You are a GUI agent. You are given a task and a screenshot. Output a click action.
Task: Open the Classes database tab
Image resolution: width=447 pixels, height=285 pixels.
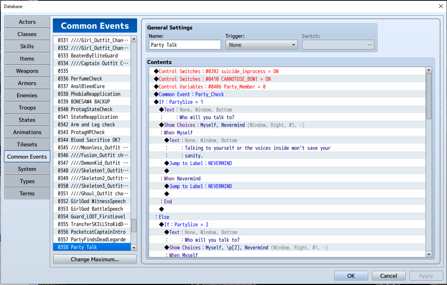27,34
